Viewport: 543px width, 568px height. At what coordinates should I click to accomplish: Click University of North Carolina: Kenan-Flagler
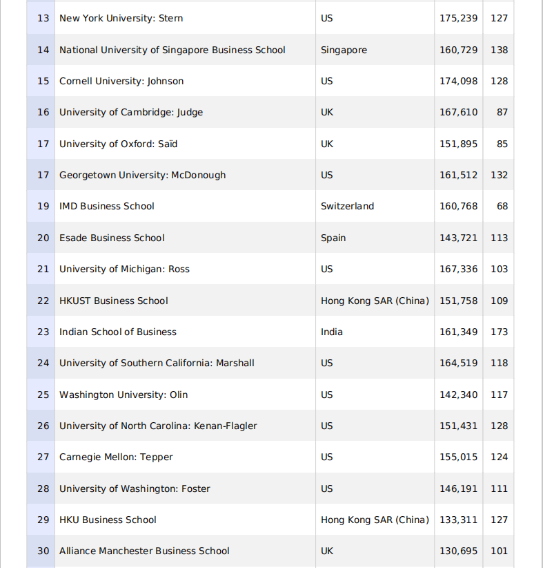158,426
